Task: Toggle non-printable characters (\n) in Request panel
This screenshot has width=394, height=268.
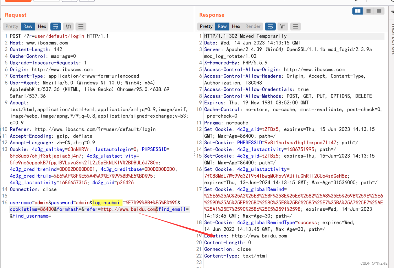Action: 68,26
